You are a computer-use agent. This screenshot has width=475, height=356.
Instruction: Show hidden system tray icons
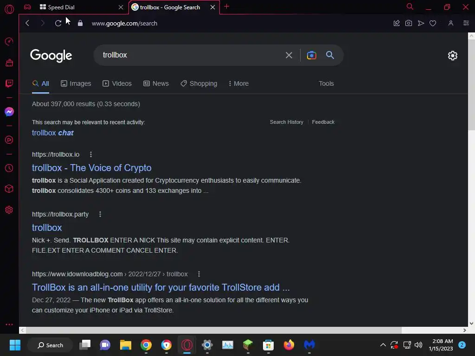[383, 345]
